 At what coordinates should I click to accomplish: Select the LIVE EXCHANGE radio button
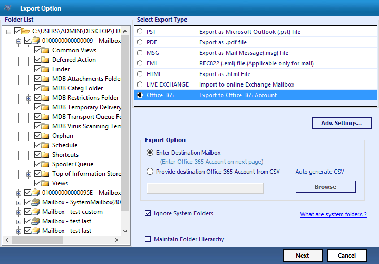[140, 84]
